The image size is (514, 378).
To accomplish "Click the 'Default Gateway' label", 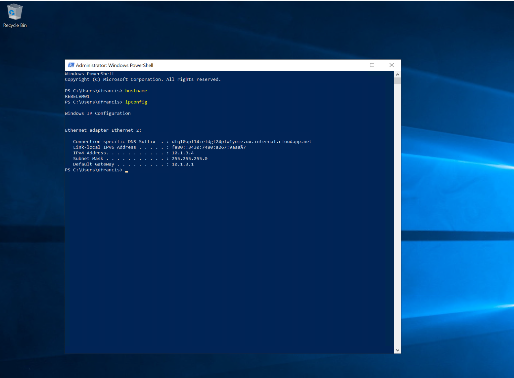I will [x=94, y=164].
